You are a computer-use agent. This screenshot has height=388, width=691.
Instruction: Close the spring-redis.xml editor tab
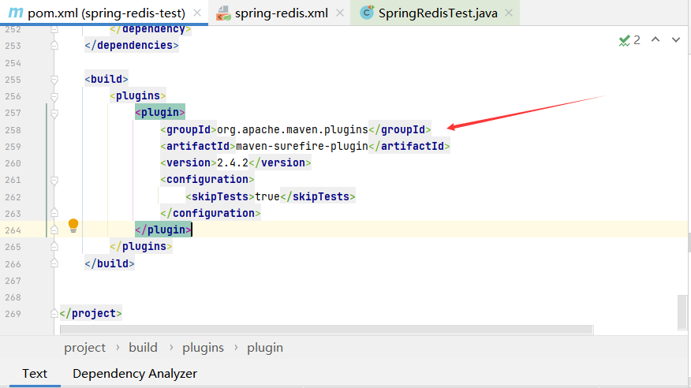coord(340,13)
